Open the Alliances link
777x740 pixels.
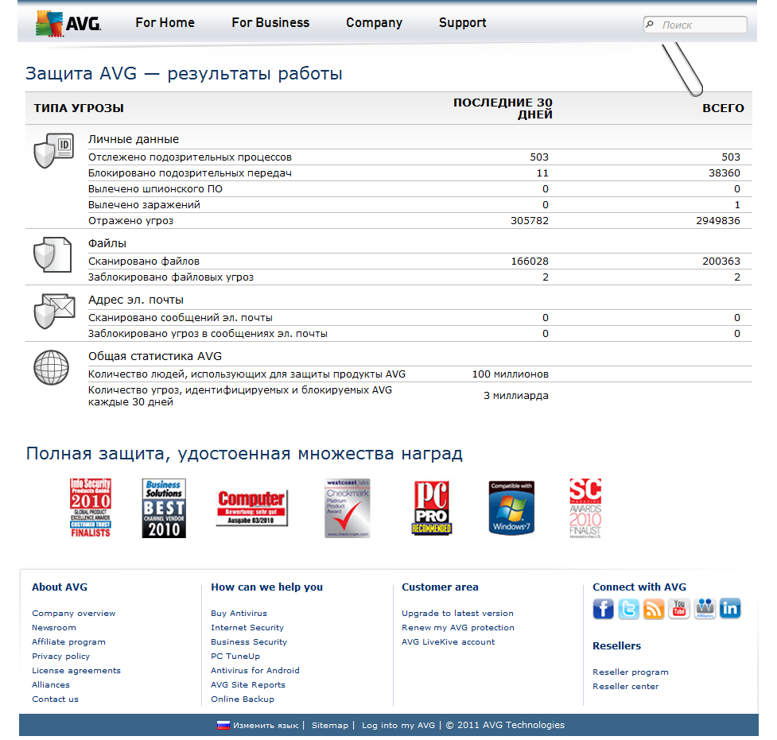51,684
